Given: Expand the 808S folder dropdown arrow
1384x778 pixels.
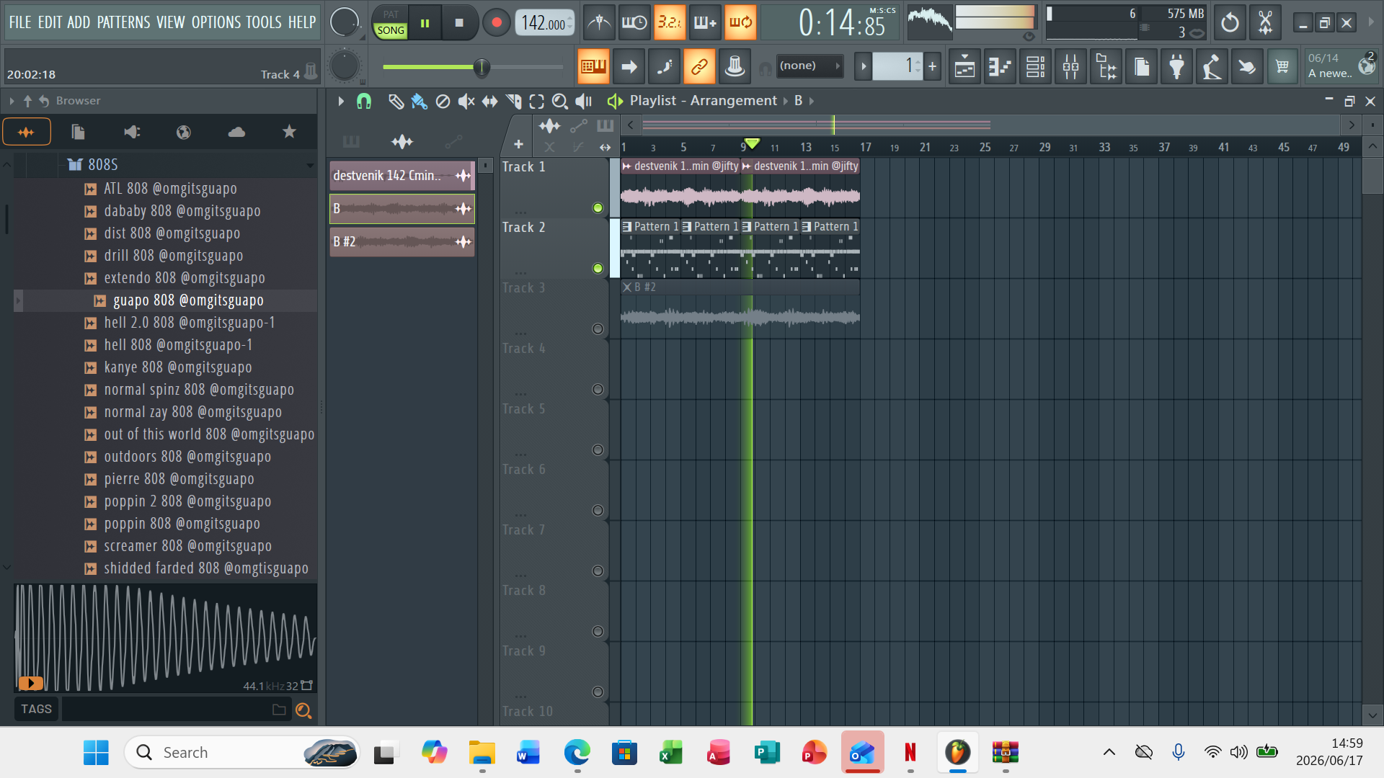Looking at the screenshot, I should (310, 166).
